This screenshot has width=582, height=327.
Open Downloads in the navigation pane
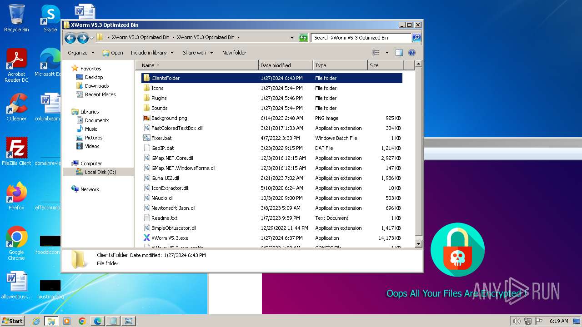click(x=97, y=86)
